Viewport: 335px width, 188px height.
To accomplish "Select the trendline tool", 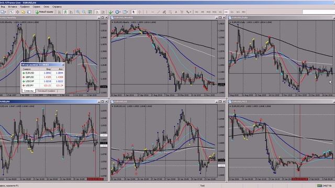I will click(x=159, y=12).
